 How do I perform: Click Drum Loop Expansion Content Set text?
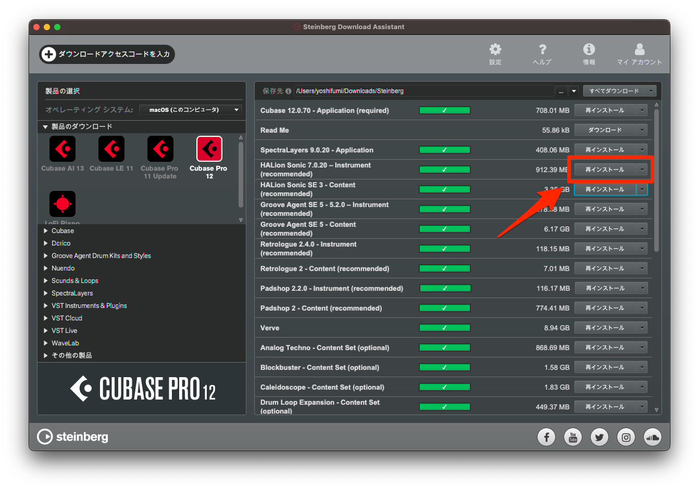tap(320, 407)
